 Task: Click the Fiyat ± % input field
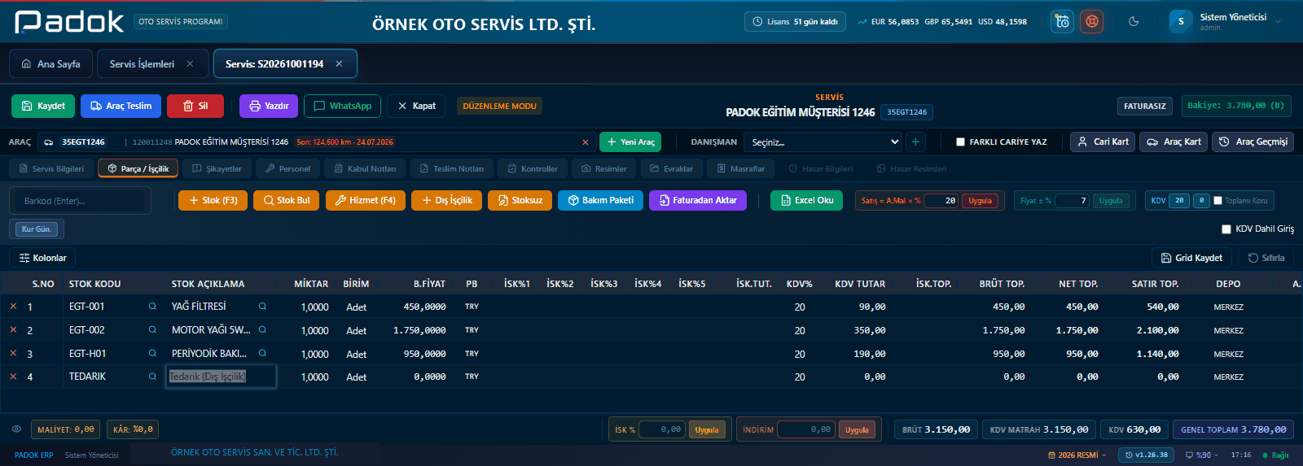[x=1073, y=201]
